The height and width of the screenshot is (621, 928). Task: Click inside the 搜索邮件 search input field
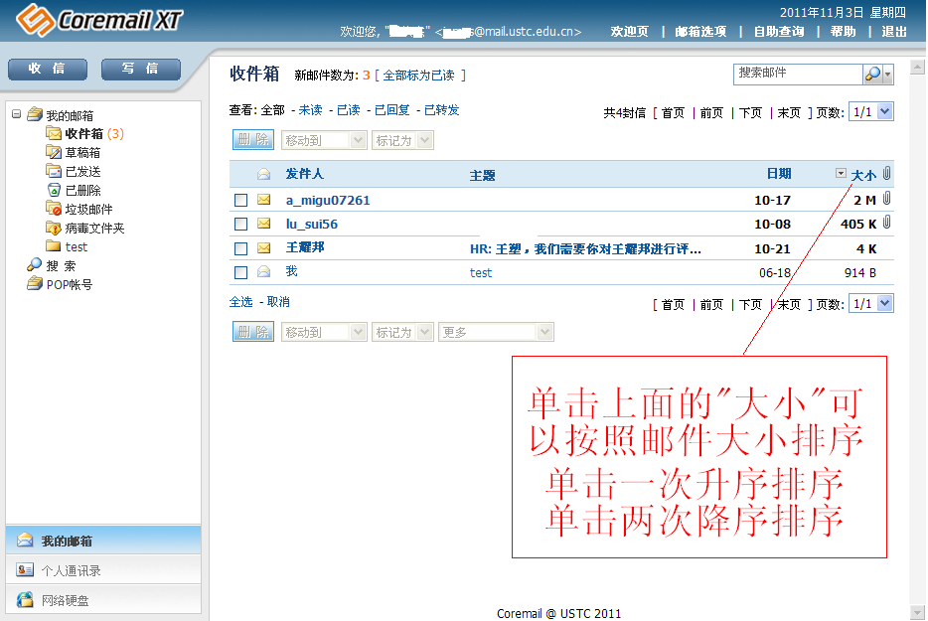point(797,74)
